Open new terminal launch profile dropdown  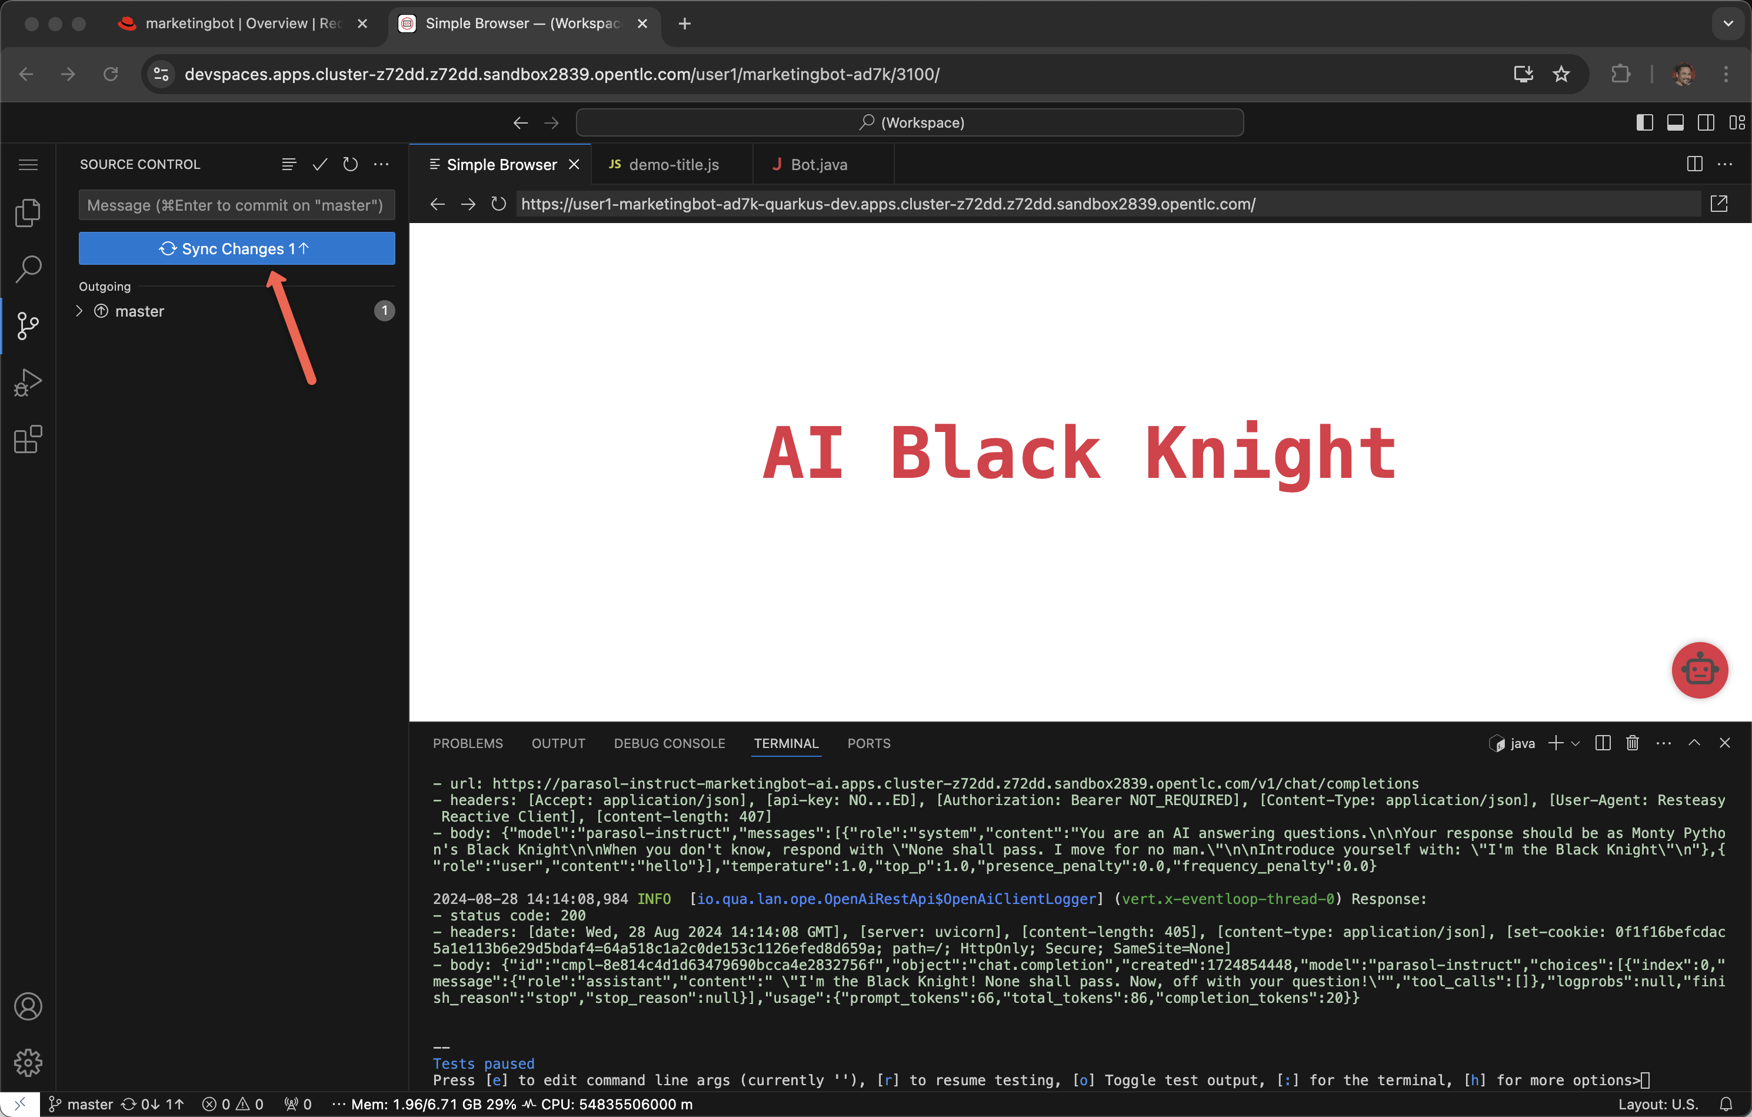pyautogui.click(x=1575, y=743)
